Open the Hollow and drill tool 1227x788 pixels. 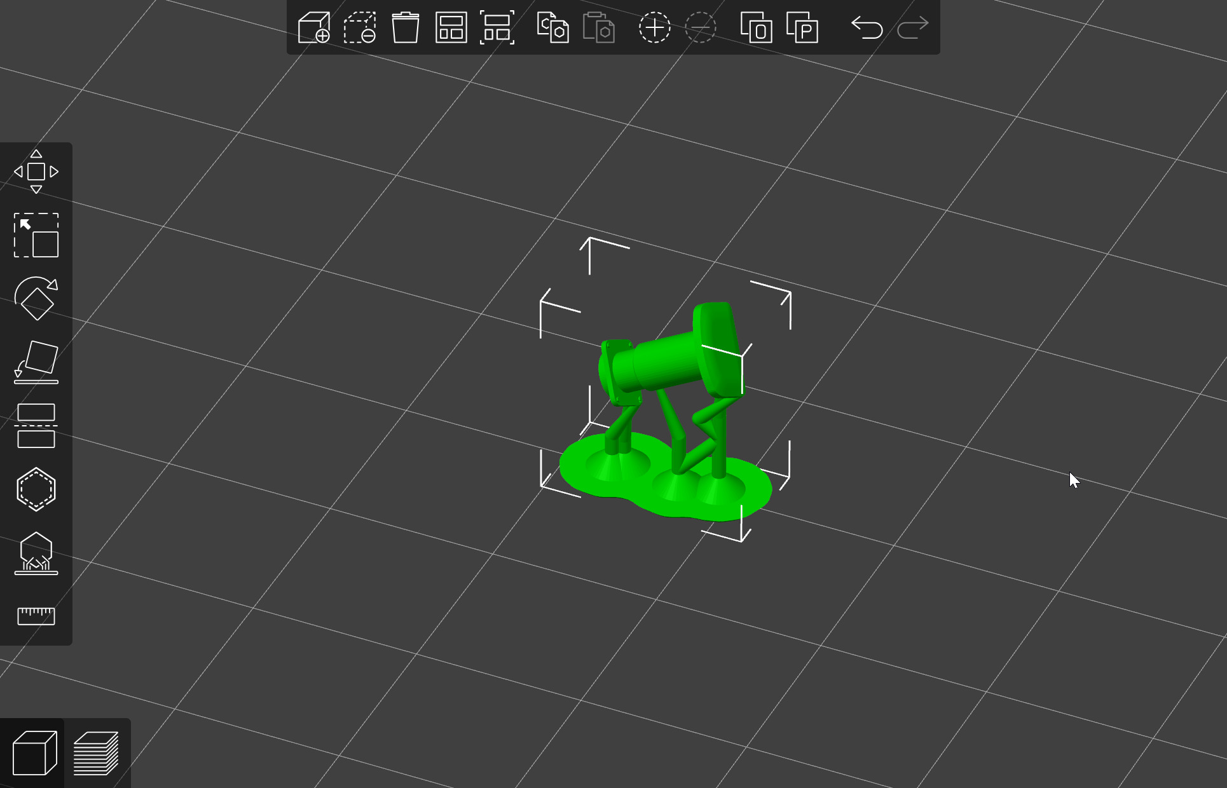[x=36, y=489]
